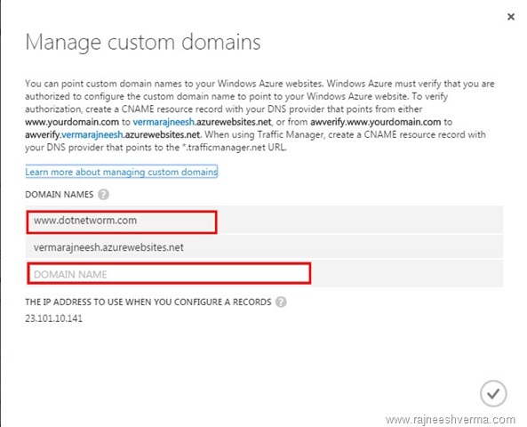Click the Manage custom domains heading
This screenshot has width=527, height=427.
coord(143,42)
